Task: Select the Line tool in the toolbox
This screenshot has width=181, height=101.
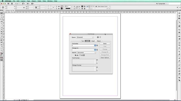Action: coord(1,26)
